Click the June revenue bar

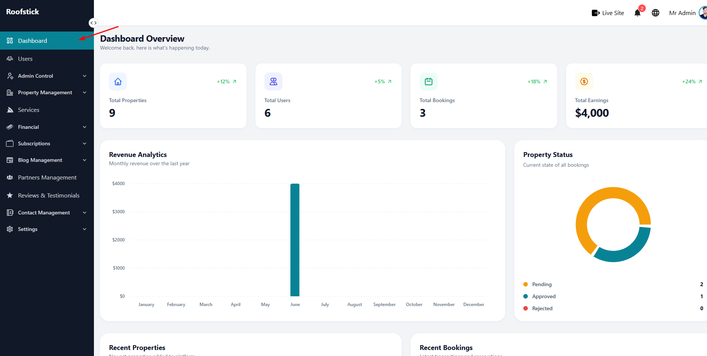point(295,240)
